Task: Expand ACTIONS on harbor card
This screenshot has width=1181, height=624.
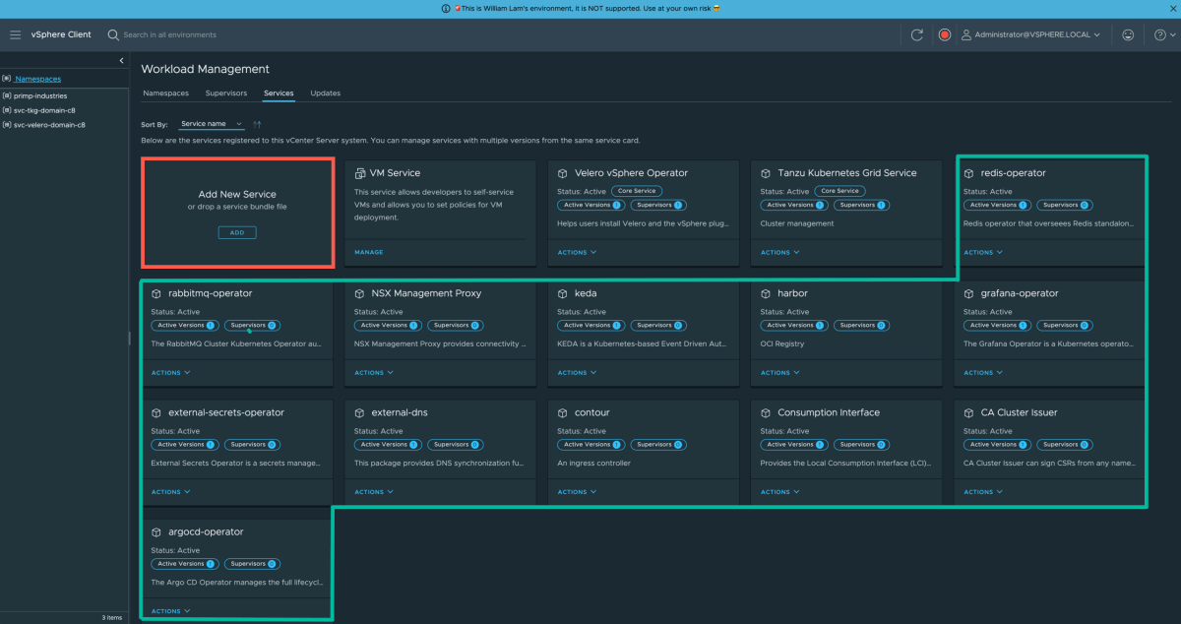Action: (x=779, y=372)
